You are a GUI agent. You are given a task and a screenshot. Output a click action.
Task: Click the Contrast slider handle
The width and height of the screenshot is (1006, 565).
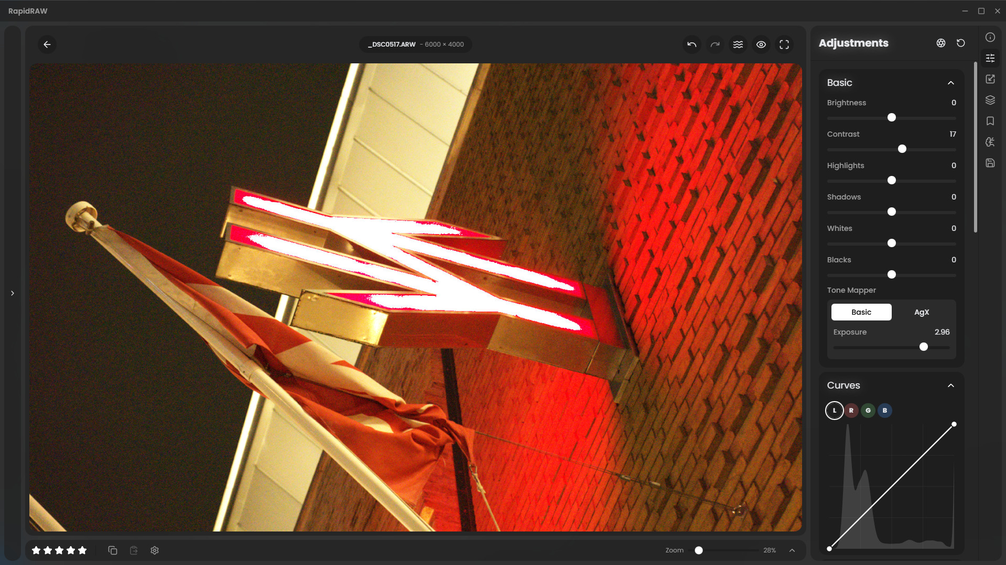tap(902, 149)
